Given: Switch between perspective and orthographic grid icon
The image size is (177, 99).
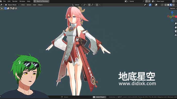Looking at the screenshot, I should 175,35.
